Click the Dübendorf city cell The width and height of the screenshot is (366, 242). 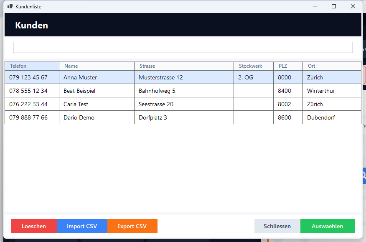click(x=332, y=117)
